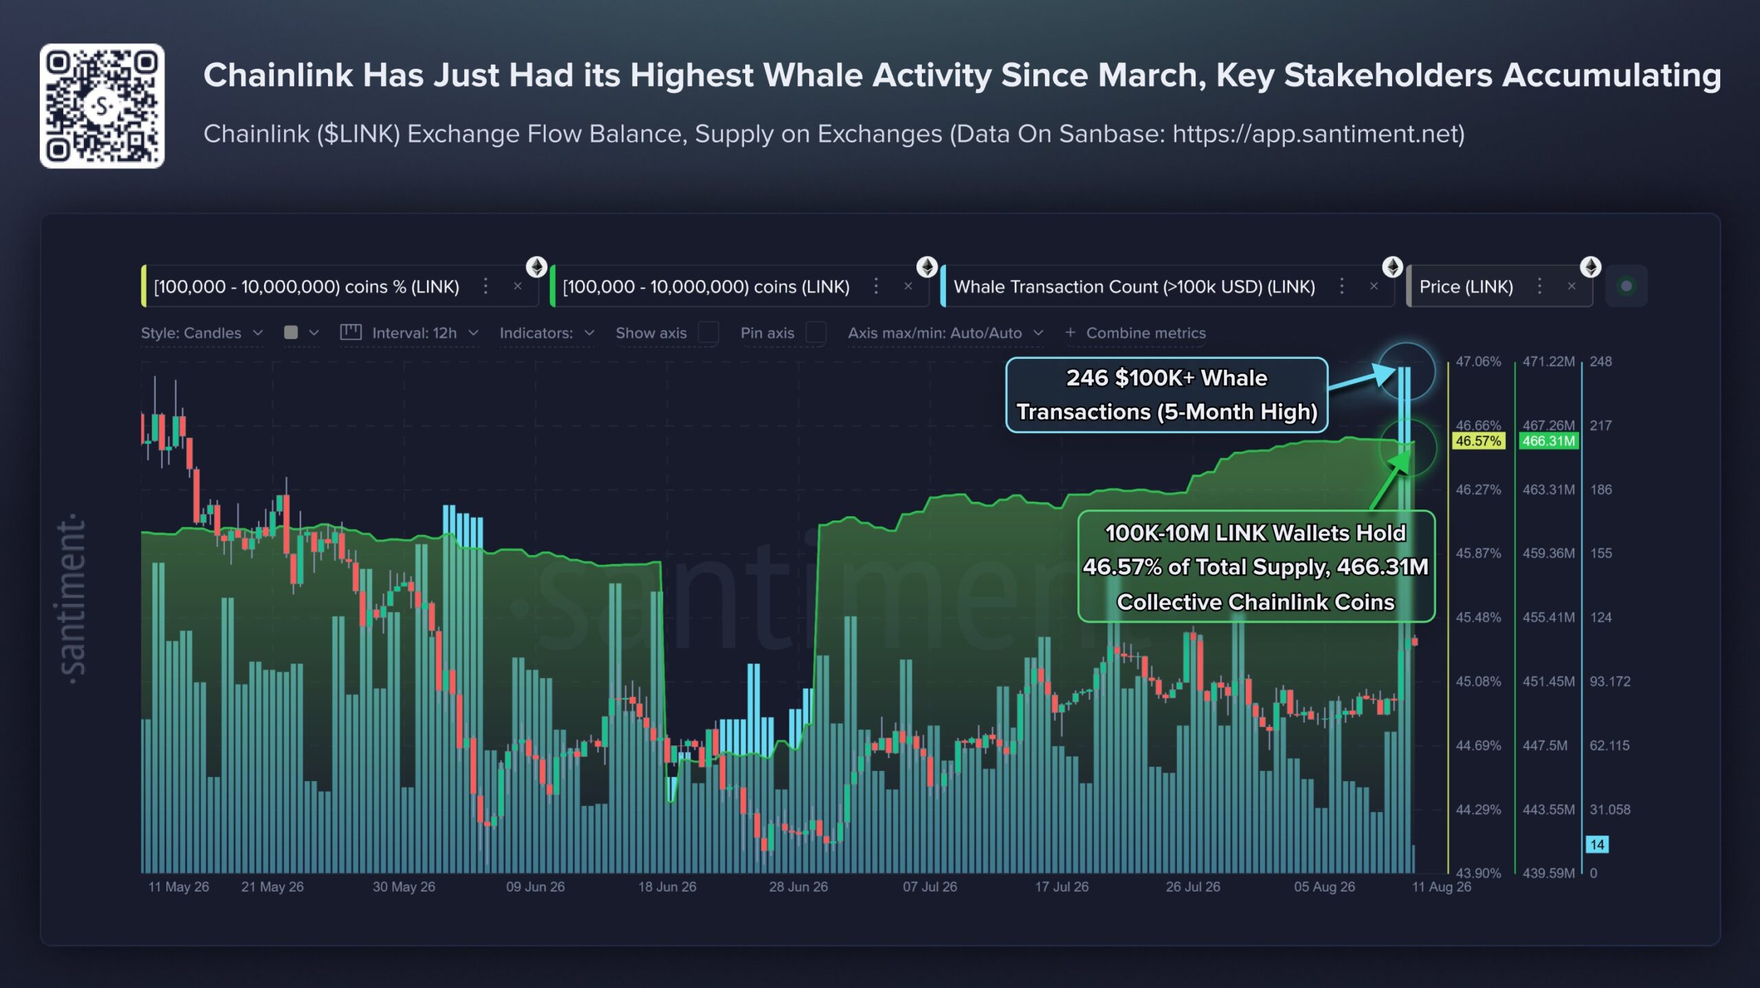This screenshot has width=1760, height=988.
Task: Click the 11 May 26 date label
Action: coord(179,887)
